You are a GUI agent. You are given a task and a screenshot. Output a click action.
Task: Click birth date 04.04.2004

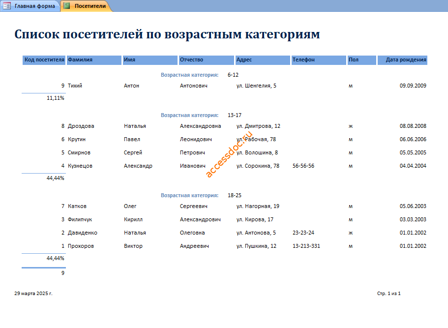tap(413, 166)
